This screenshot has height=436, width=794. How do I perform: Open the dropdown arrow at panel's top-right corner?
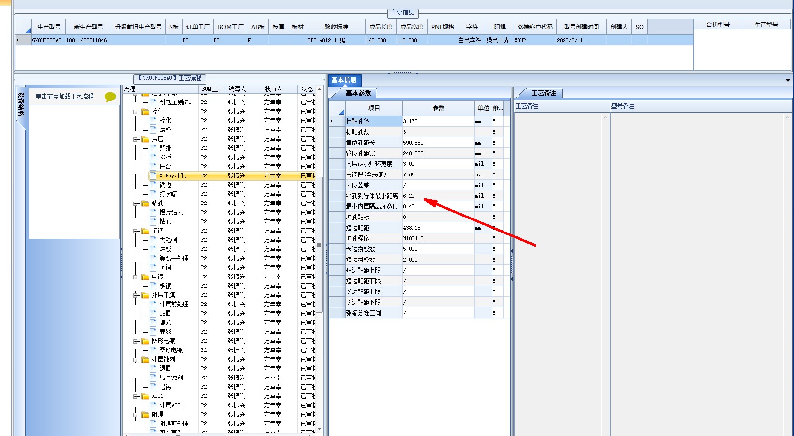click(x=788, y=80)
